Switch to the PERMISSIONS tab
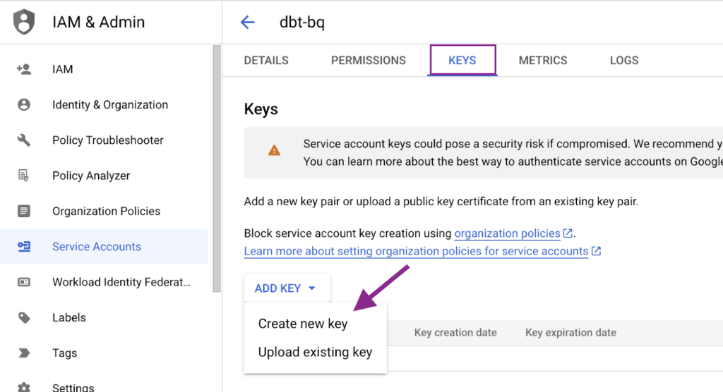Viewport: 723px width, 392px height. [369, 61]
